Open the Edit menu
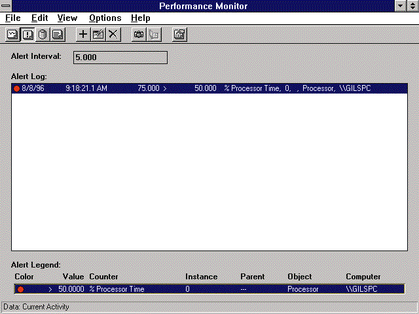This screenshot has height=314, width=419. click(x=39, y=18)
